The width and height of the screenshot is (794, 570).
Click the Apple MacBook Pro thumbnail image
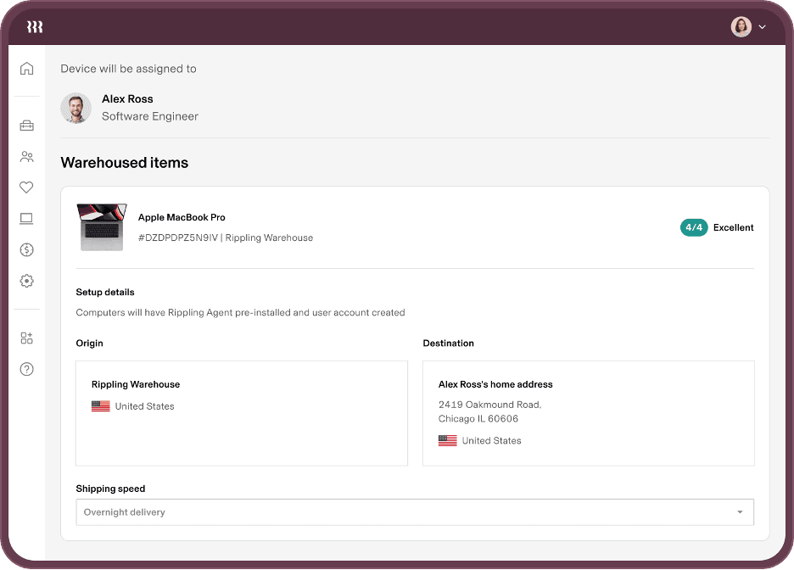pos(102,226)
